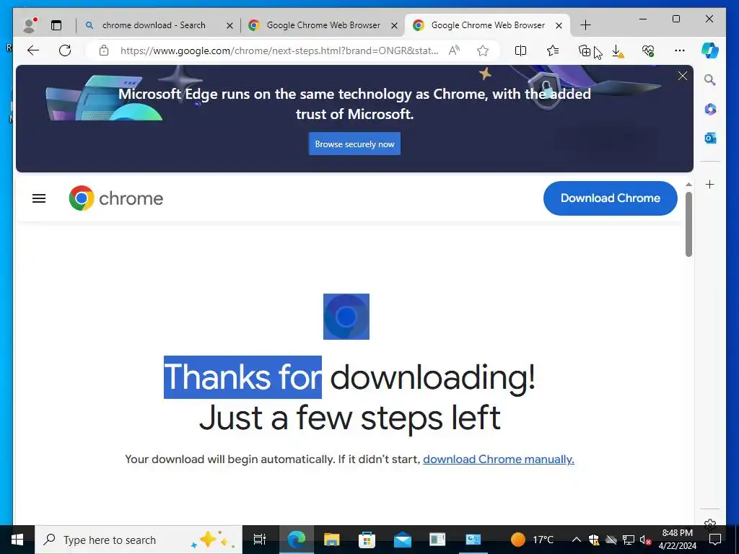Open the split screen icon
This screenshot has width=739, height=554.
coord(520,50)
